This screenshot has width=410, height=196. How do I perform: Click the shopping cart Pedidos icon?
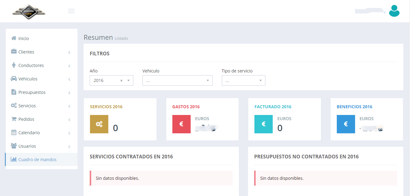(14, 119)
